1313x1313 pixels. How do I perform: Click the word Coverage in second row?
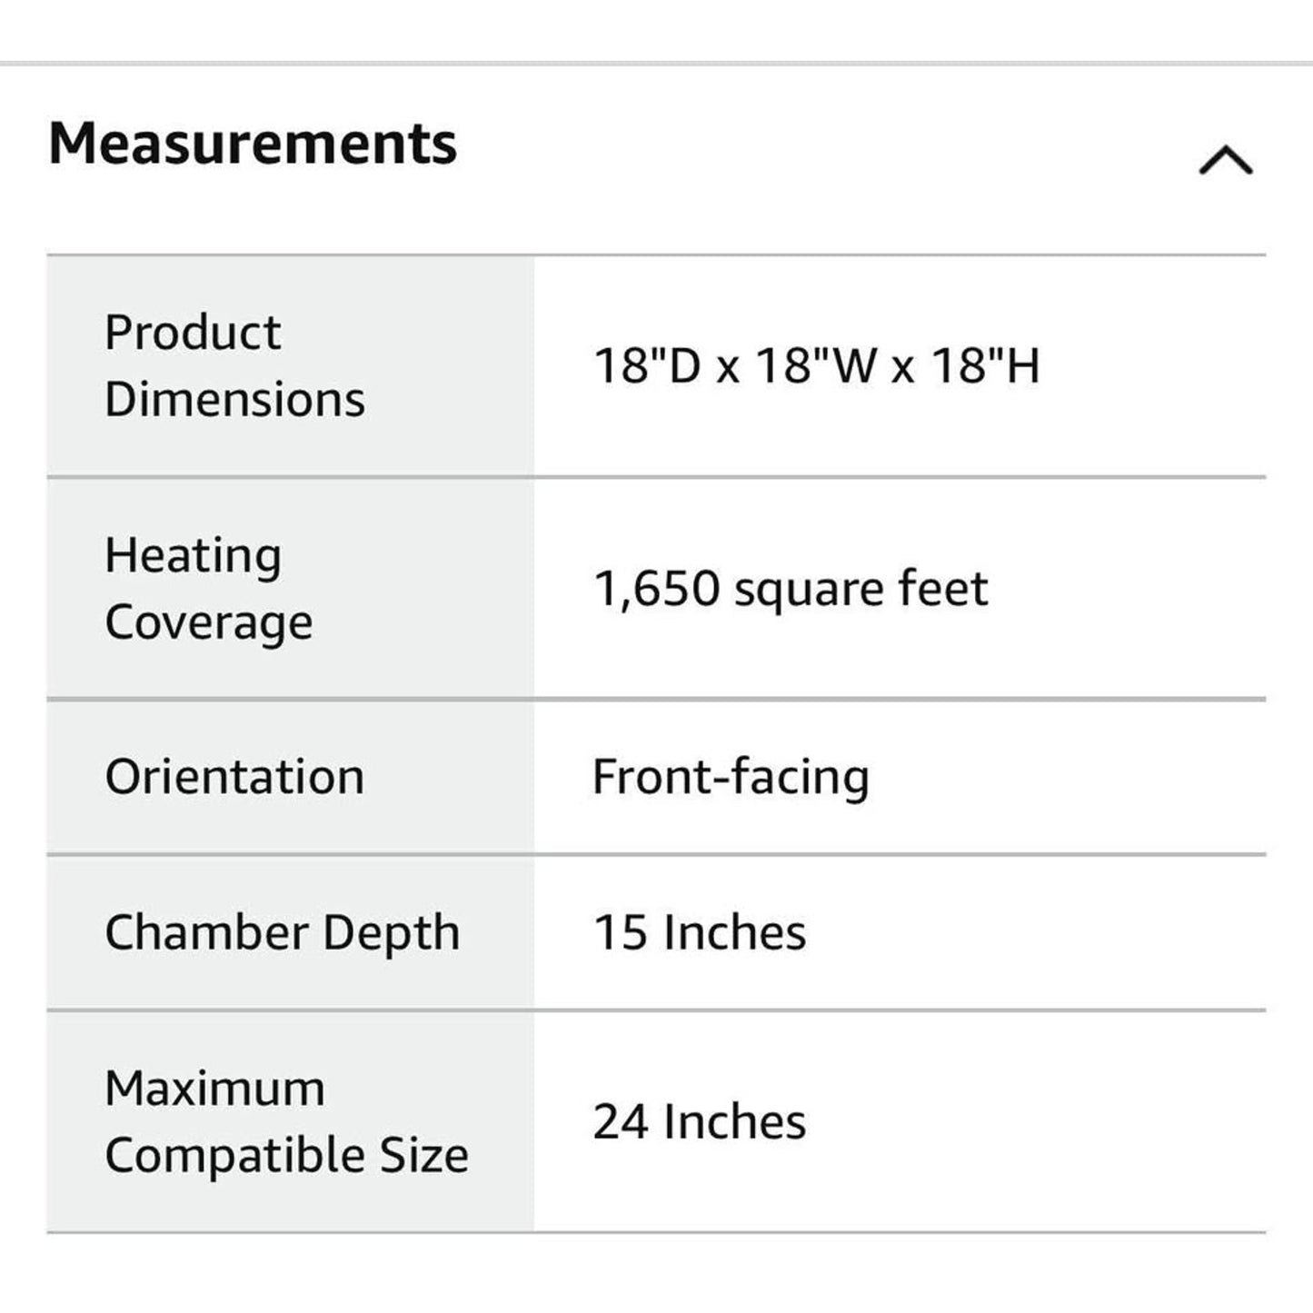tap(209, 623)
